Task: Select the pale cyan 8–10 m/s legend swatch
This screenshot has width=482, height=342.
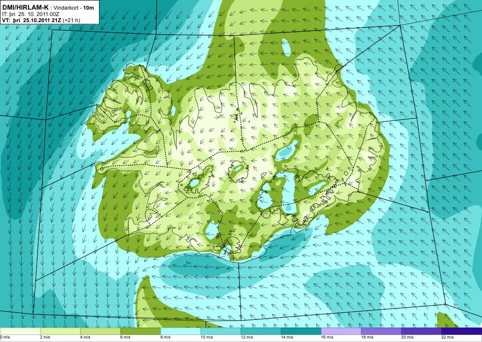Action: 181,331
